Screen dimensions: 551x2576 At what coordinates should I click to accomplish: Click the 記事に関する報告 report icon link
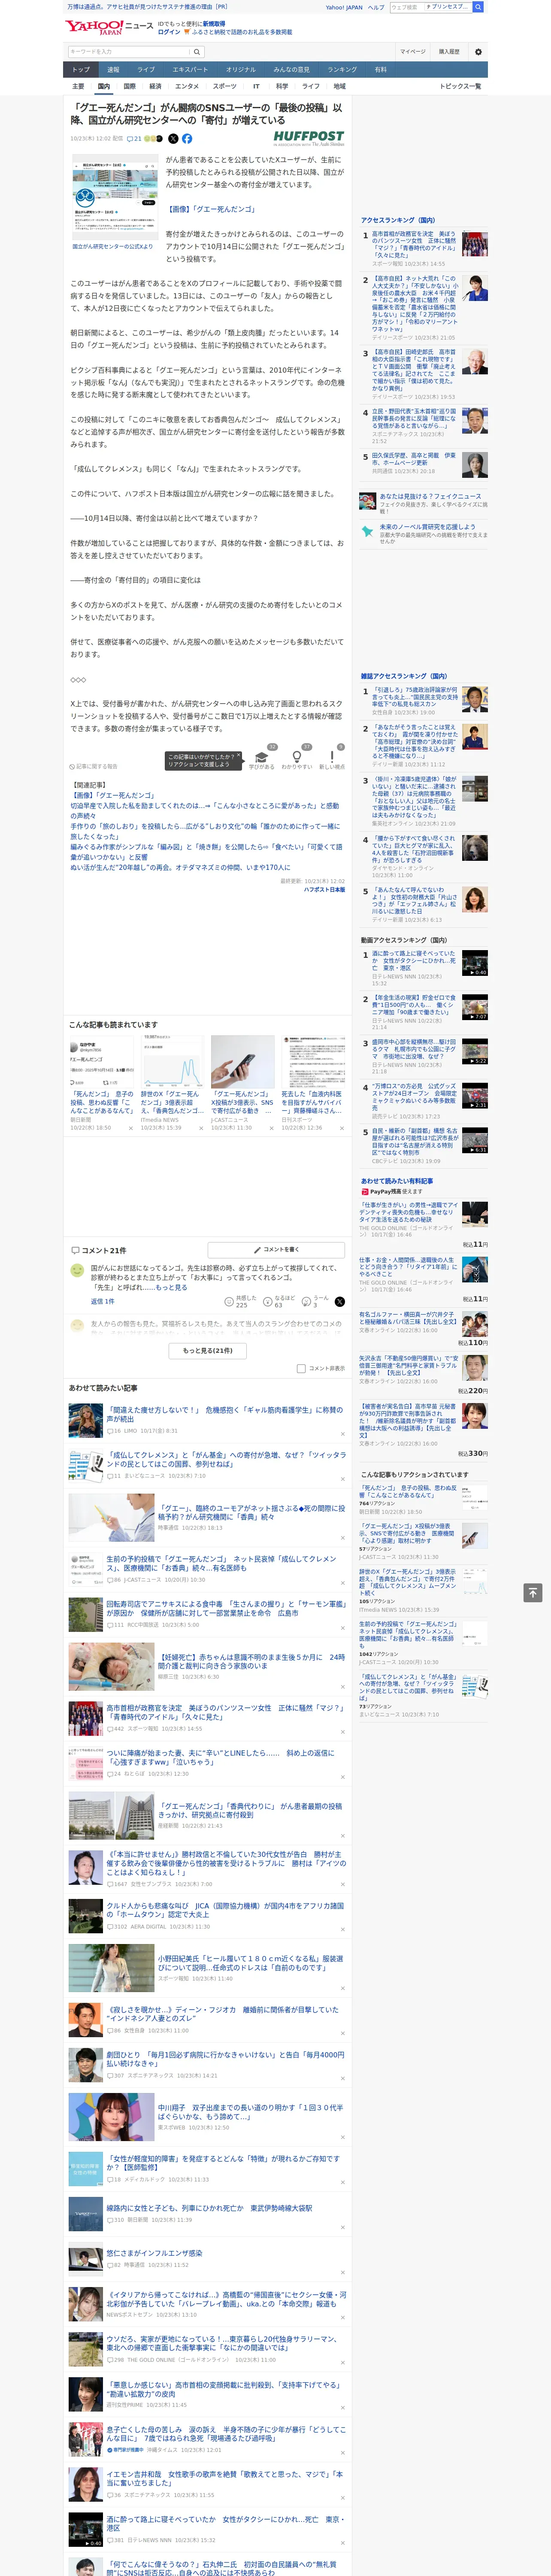point(94,766)
